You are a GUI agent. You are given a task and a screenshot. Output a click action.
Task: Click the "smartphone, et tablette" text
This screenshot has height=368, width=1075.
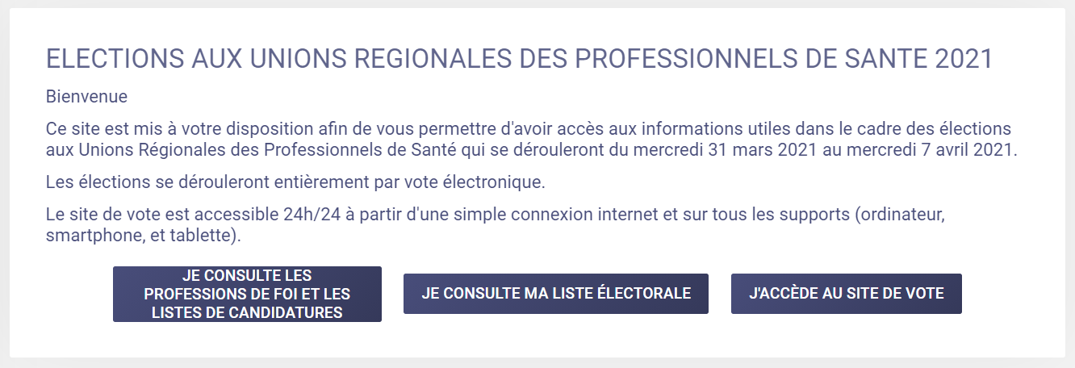point(144,236)
